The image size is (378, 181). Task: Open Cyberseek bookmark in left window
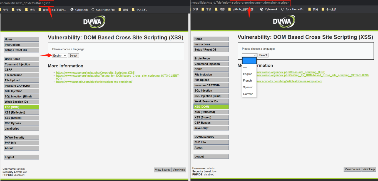point(79,10)
